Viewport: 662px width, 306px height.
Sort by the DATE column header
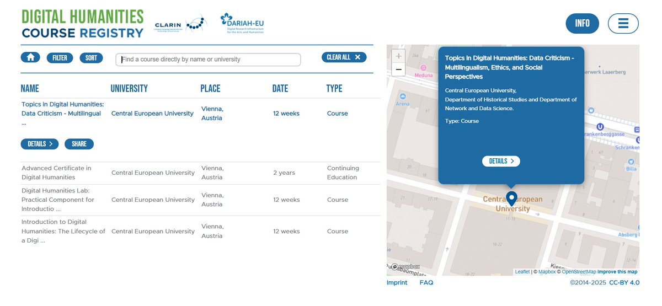pos(281,88)
